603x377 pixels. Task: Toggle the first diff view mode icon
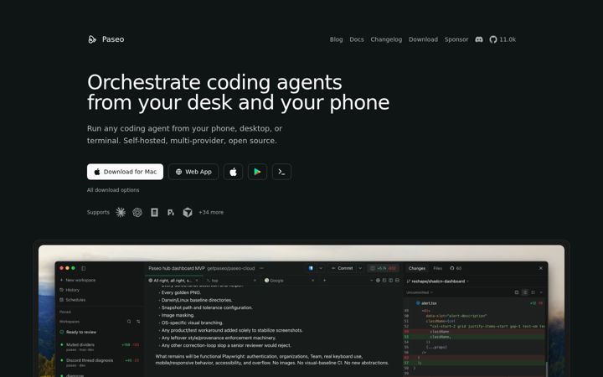[x=517, y=292]
